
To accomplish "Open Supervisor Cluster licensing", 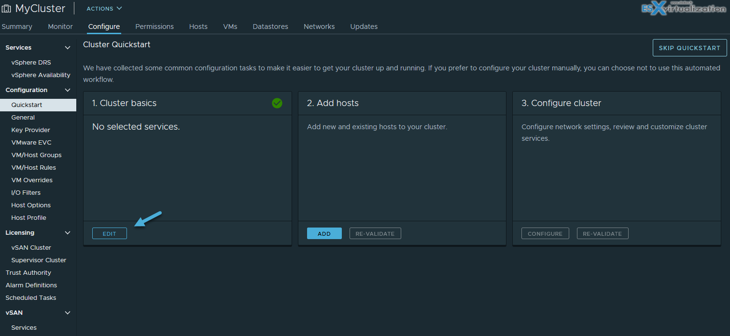I will 39,260.
